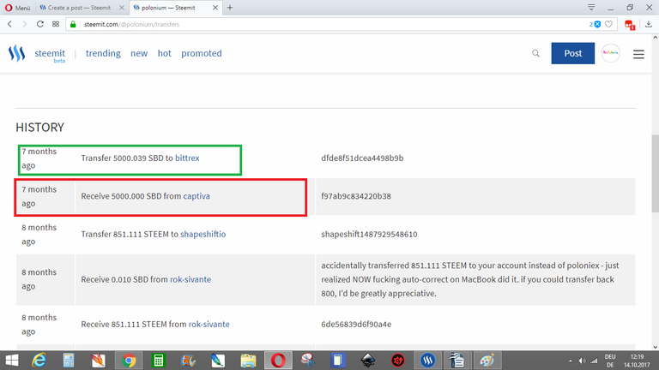Open the network signal tray icon
The image size is (659, 370).
point(594,361)
